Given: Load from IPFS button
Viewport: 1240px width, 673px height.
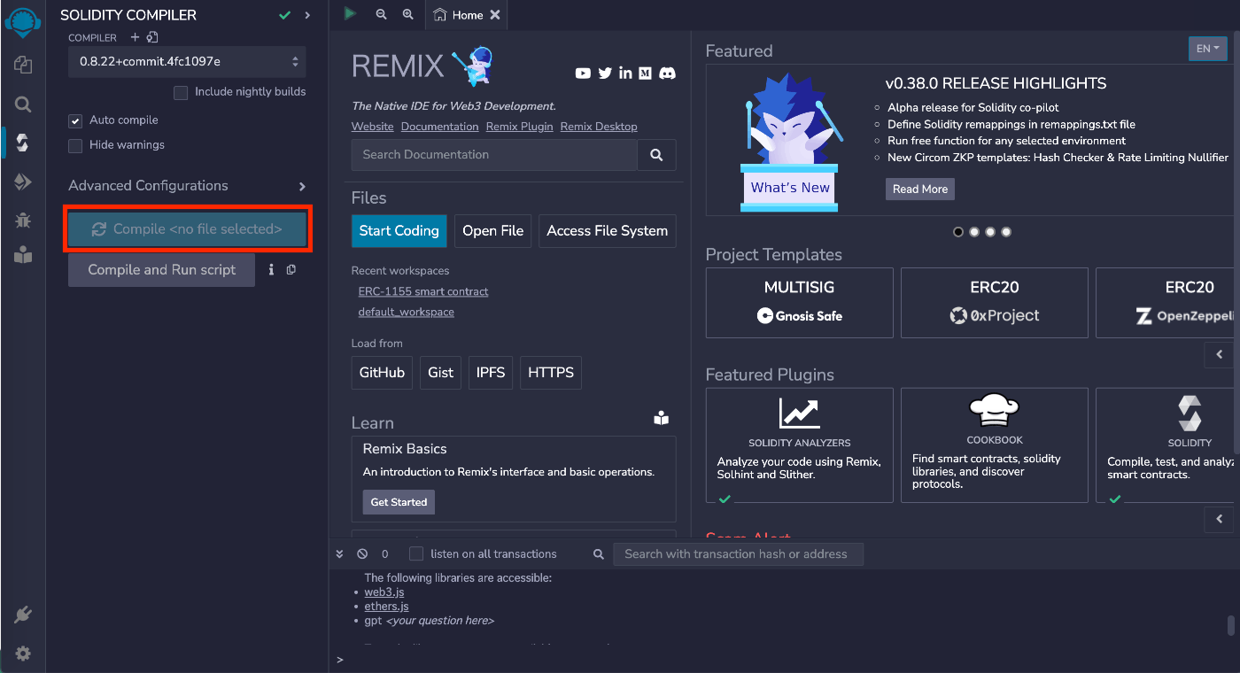Looking at the screenshot, I should click(x=491, y=373).
